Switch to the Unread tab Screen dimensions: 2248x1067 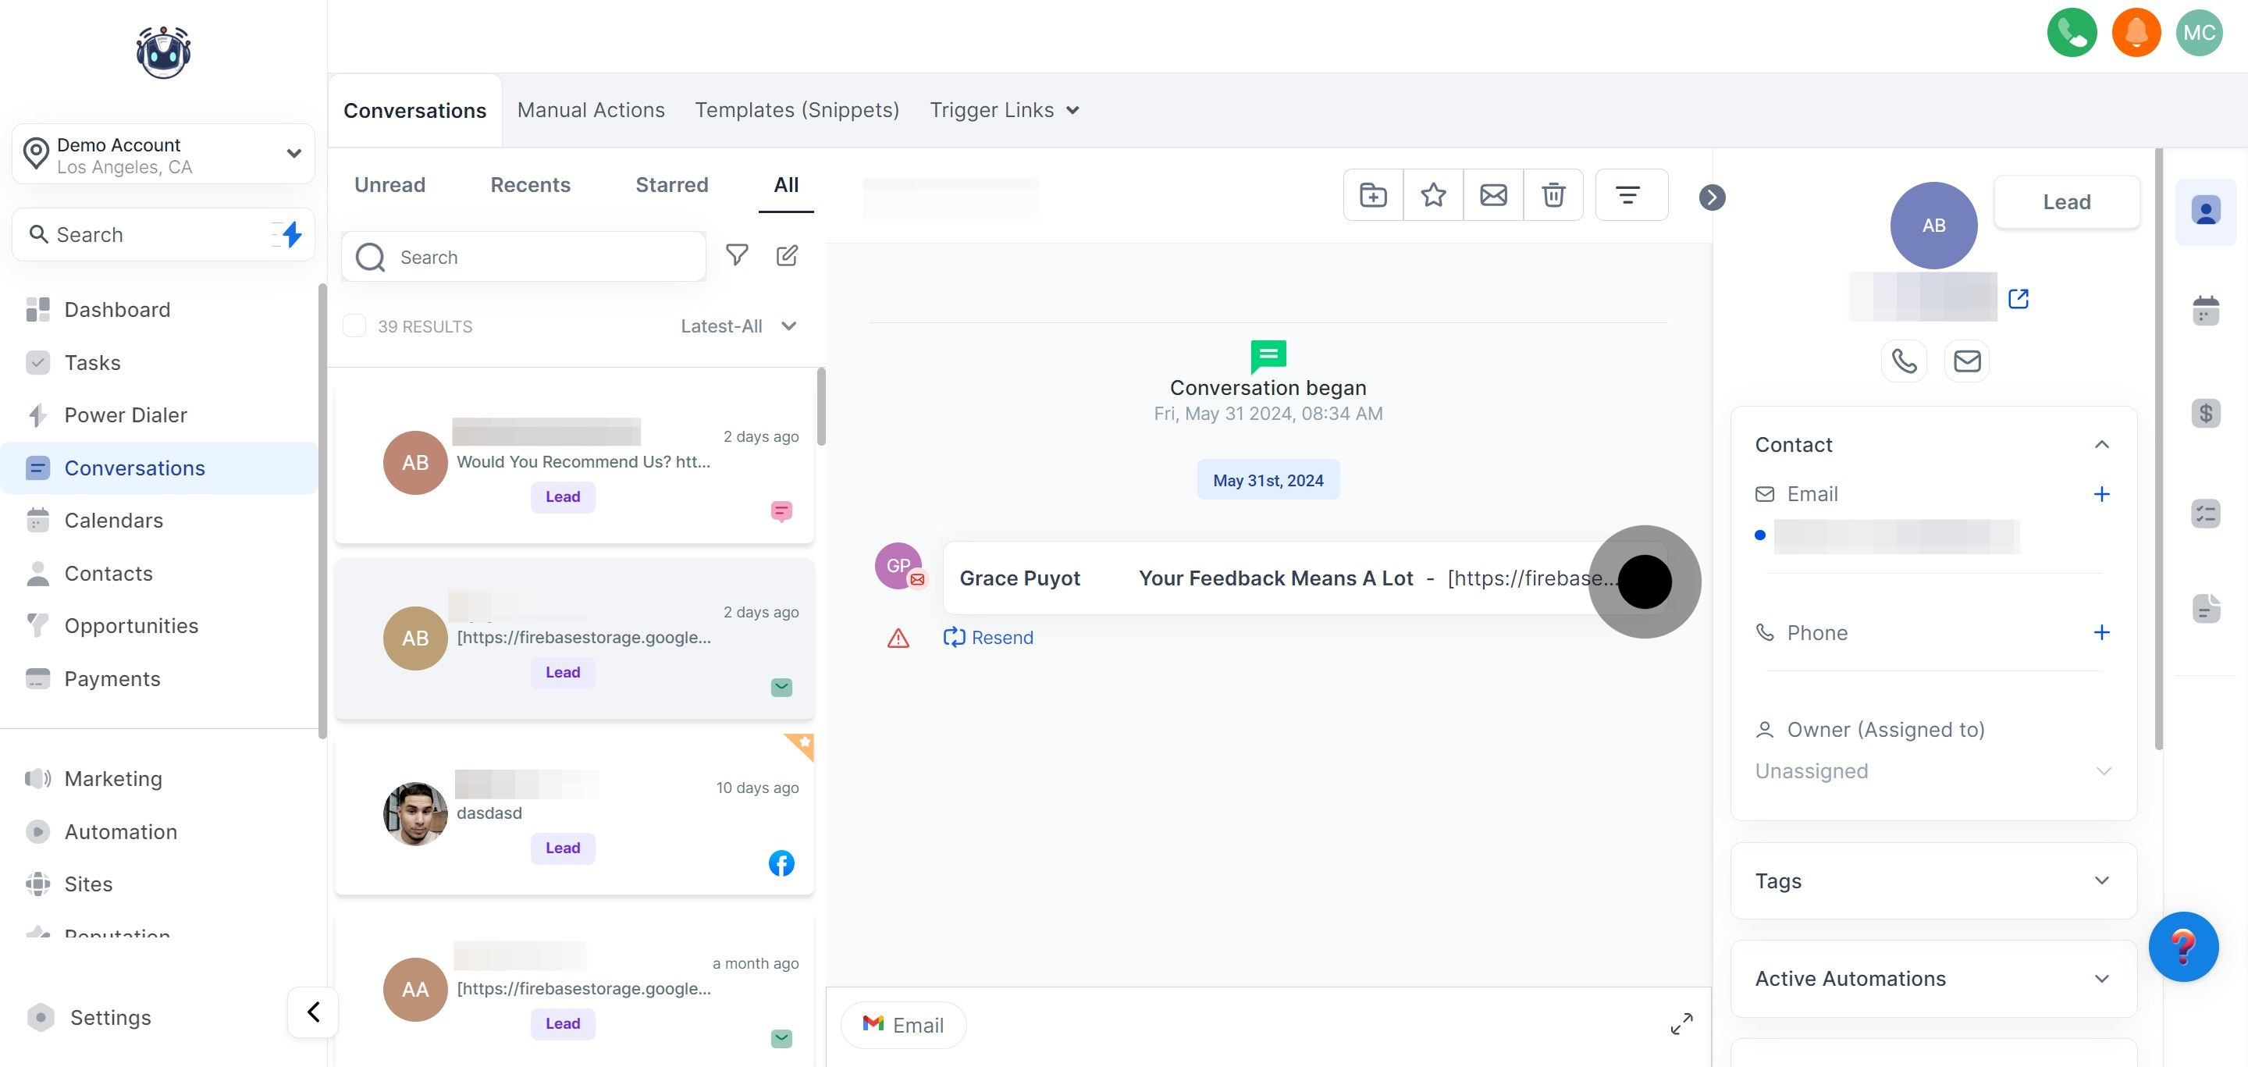[x=389, y=185]
